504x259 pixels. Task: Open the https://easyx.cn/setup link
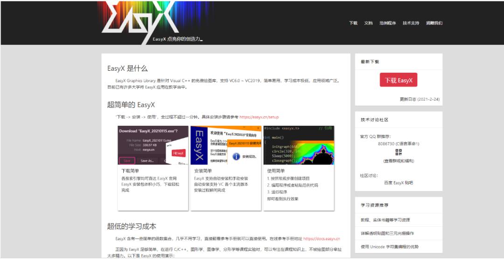(259, 117)
